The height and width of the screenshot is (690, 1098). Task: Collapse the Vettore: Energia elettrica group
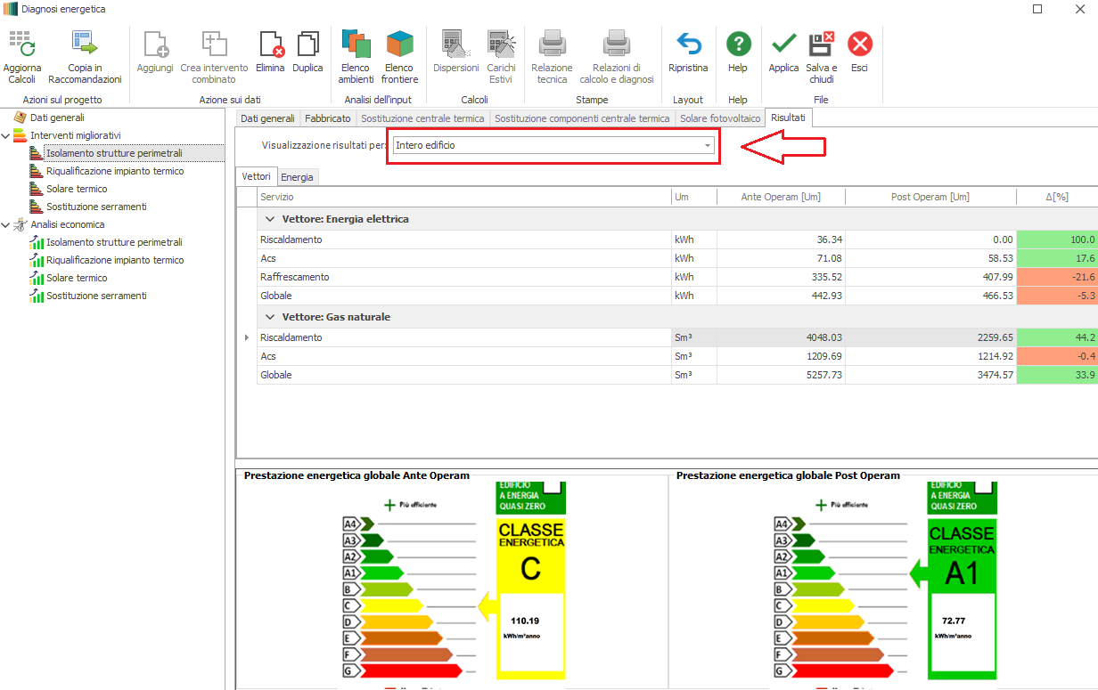point(270,219)
